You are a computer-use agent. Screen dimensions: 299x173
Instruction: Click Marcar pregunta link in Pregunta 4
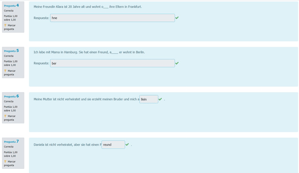tap(10, 27)
